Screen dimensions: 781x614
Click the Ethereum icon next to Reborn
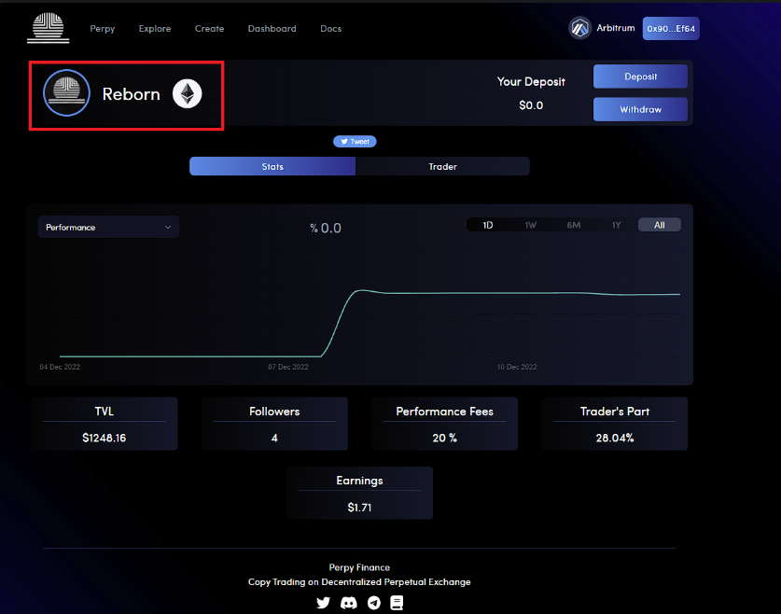[188, 94]
